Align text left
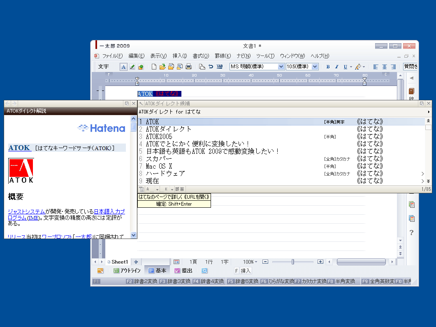Viewport: 436px width, 327px height. (376, 67)
